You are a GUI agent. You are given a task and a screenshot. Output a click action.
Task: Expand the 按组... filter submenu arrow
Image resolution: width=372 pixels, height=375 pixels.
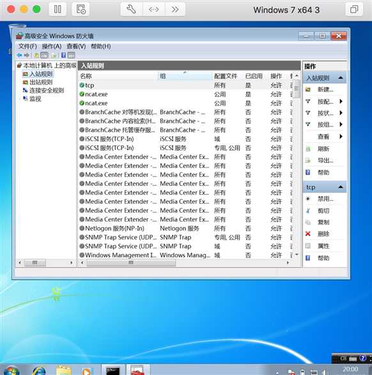coord(341,124)
